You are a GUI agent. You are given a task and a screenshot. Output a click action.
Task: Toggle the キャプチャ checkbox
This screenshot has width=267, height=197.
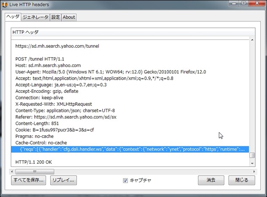pos(125,181)
